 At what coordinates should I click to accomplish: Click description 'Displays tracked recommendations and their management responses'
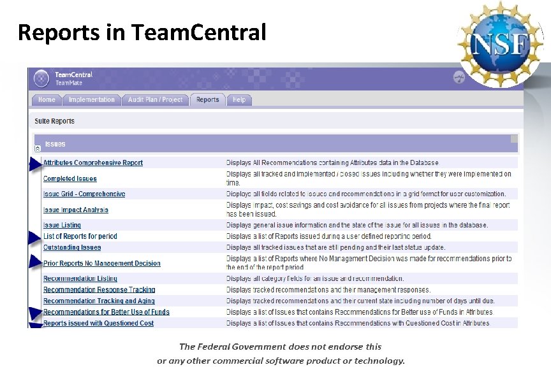point(328,290)
